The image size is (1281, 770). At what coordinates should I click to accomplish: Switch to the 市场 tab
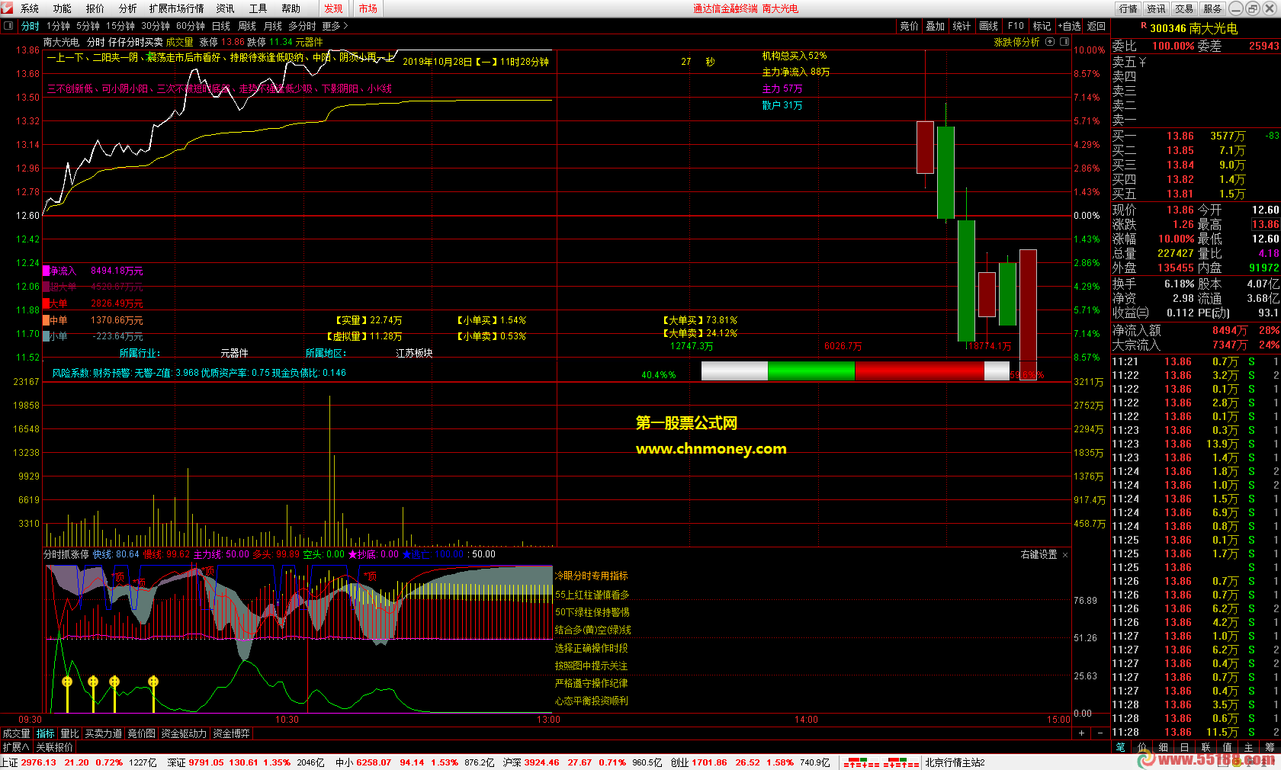point(368,8)
